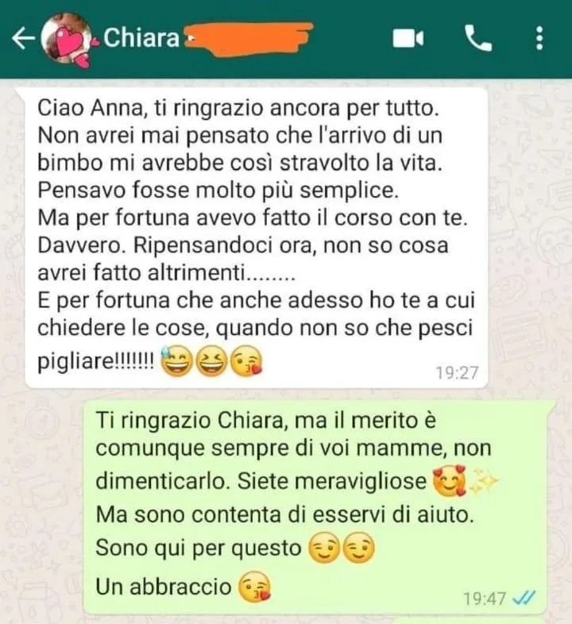Start a voice call with Chiara

coord(478,39)
